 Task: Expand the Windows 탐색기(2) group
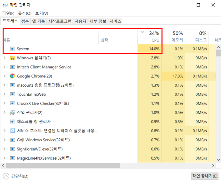click(x=5, y=58)
